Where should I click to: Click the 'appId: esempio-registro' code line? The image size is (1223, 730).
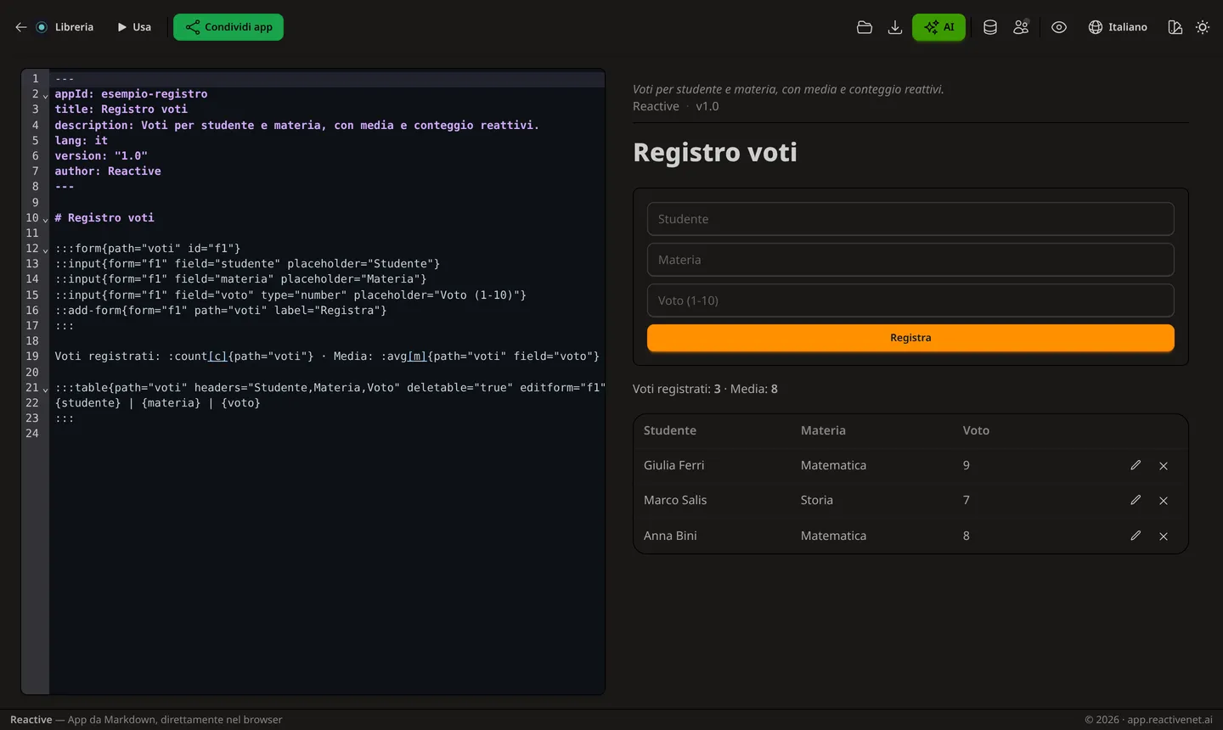coord(131,94)
